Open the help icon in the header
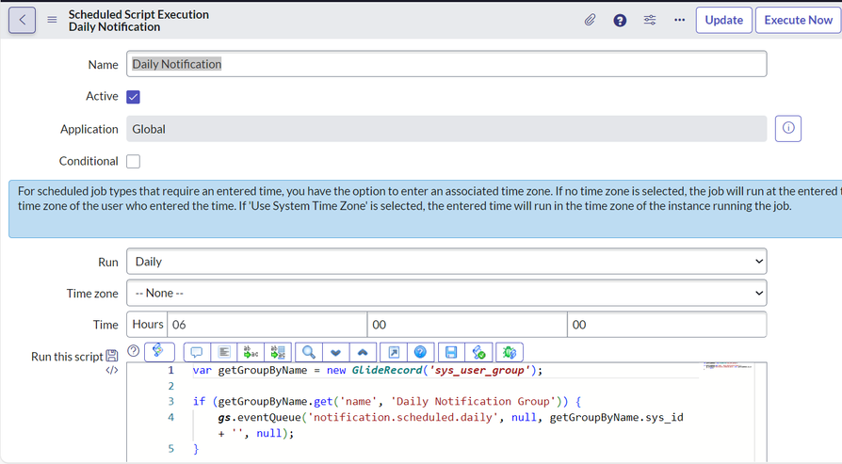This screenshot has width=842, height=464. [620, 21]
